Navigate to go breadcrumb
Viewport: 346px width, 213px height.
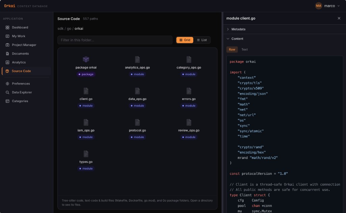pyautogui.click(x=69, y=28)
